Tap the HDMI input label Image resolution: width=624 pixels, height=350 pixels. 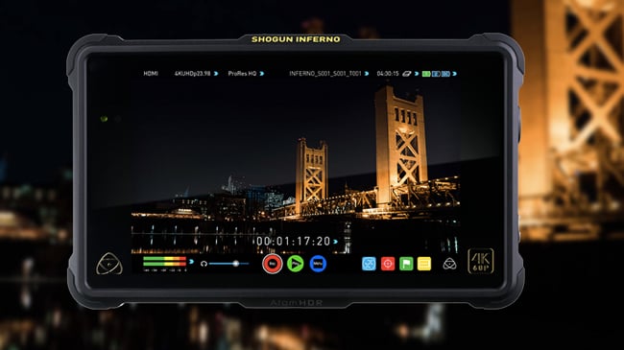point(151,74)
